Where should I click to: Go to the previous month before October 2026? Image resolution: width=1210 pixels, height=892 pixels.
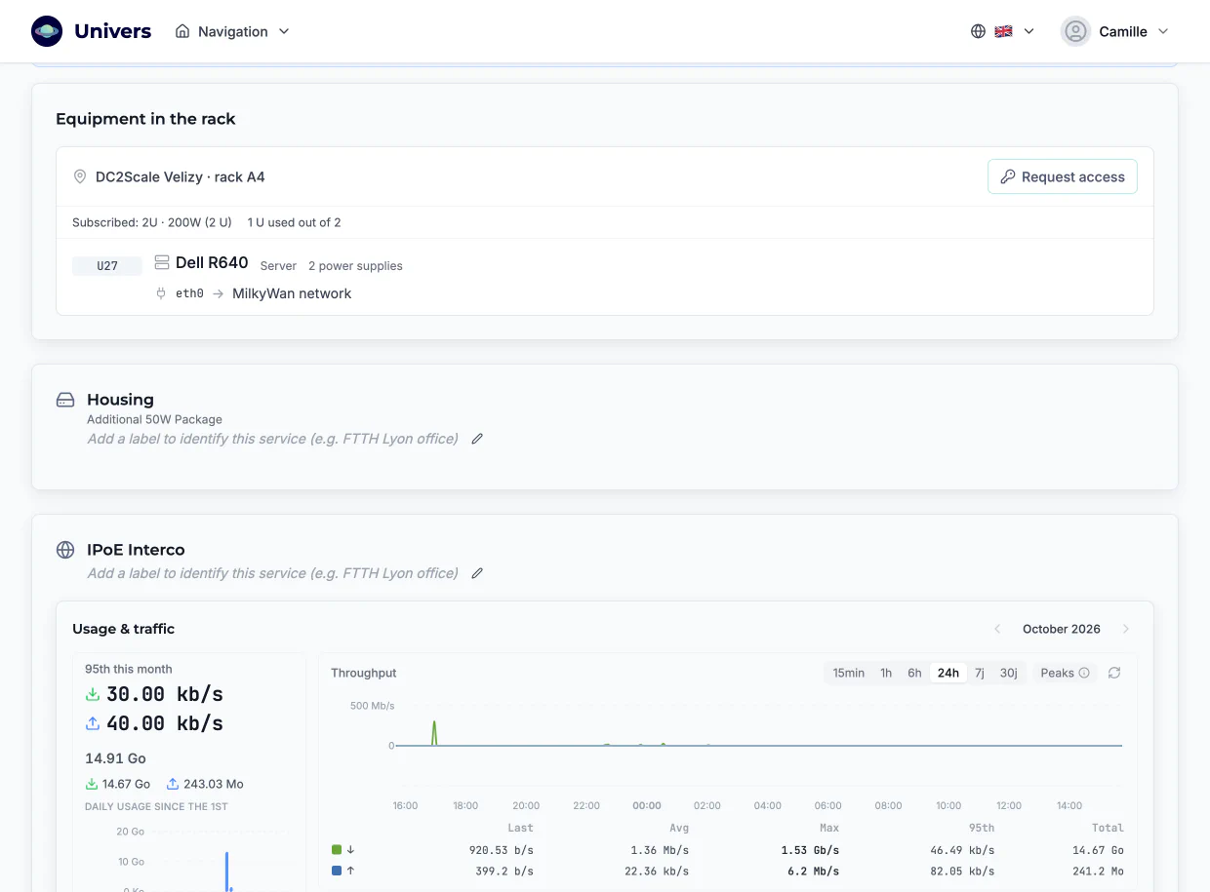[997, 629]
